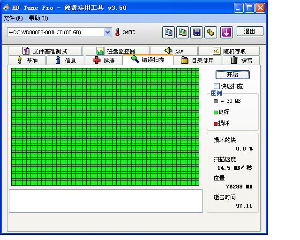This screenshot has width=300, height=240.
Task: Enable the 快速扫描 checkbox
Action: pyautogui.click(x=217, y=86)
